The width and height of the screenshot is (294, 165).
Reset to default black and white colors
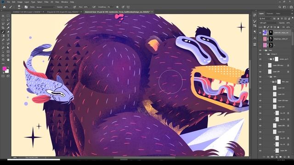click(x=3, y=72)
